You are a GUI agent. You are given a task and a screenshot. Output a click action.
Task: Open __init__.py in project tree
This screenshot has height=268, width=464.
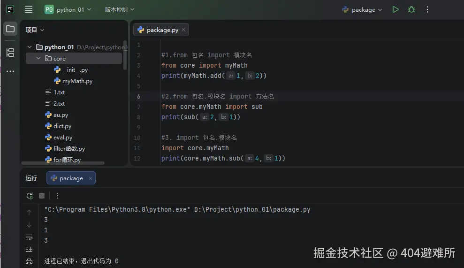(x=71, y=70)
